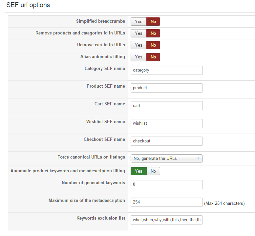
Task: Click the Category SEF name field
Action: tap(166, 70)
